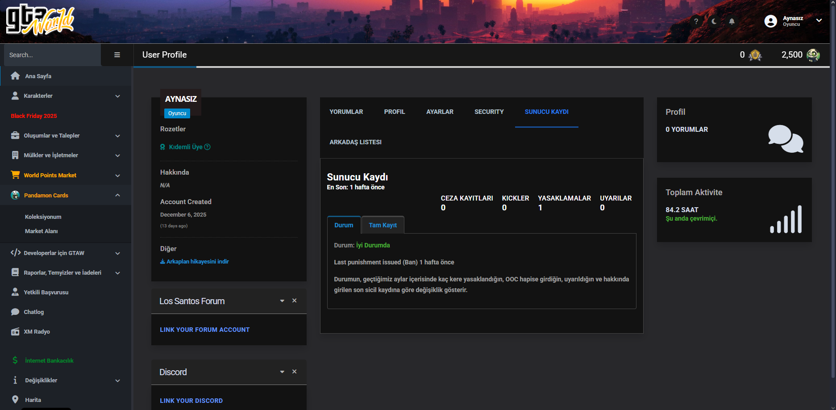Screen dimensions: 836x410
Task: Click the Kıdemli Üye badge icon
Action: 163,147
